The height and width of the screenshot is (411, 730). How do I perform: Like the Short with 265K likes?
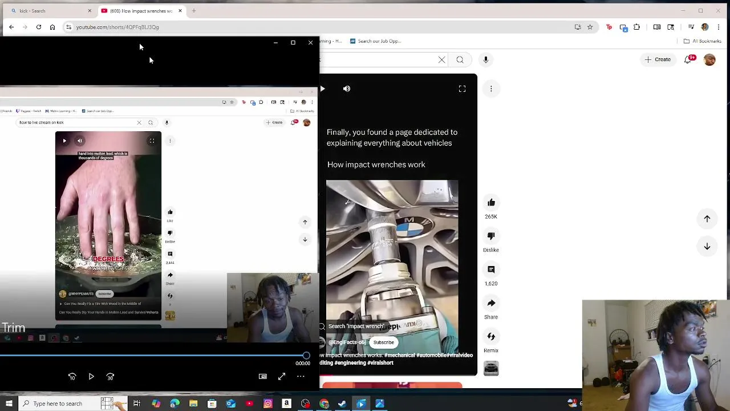[x=491, y=203]
